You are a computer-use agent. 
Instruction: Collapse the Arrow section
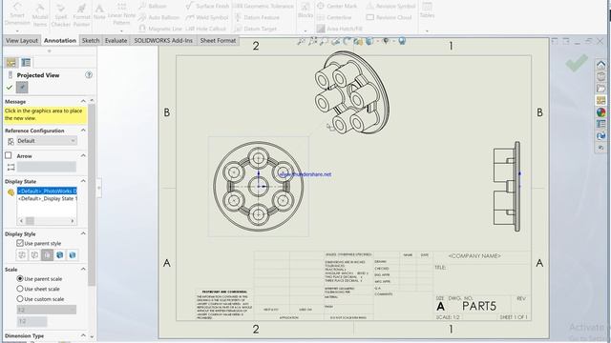point(83,155)
